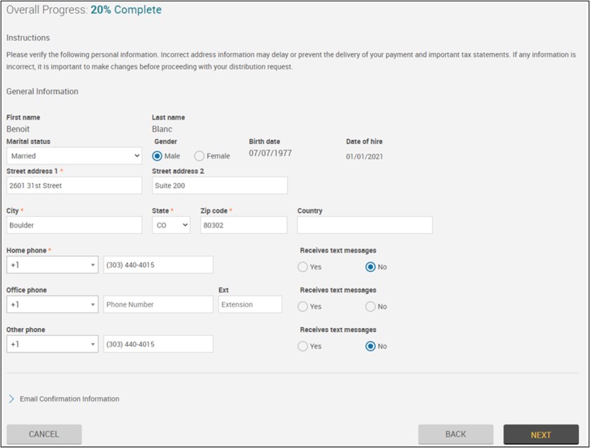Select the Female gender radio button
Viewport: 590px width, 448px height.
coord(199,156)
